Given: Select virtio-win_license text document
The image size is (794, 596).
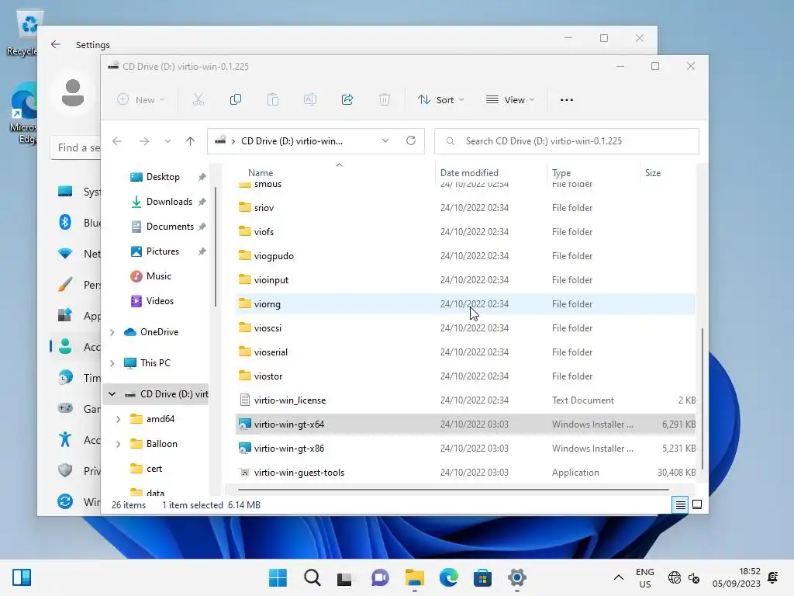Looking at the screenshot, I should pyautogui.click(x=465, y=400).
